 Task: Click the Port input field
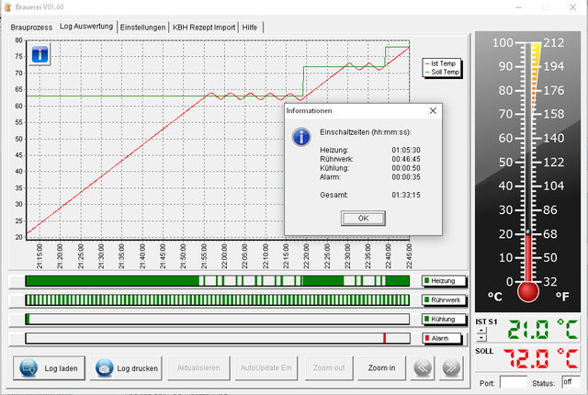pos(514,381)
